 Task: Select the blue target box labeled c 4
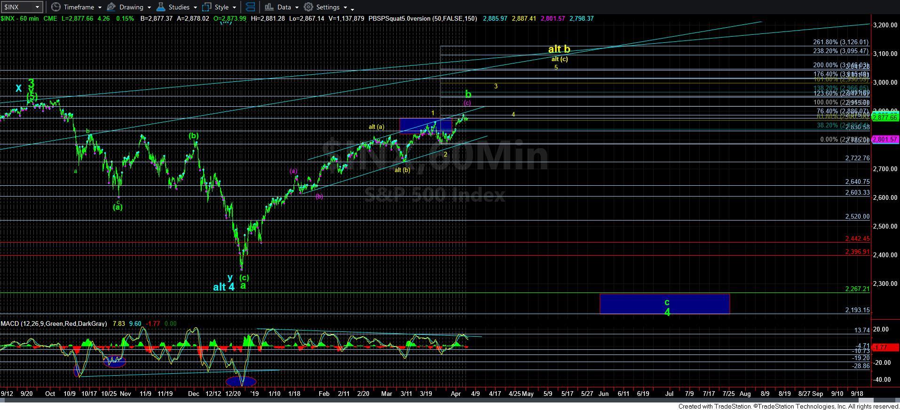pyautogui.click(x=664, y=304)
